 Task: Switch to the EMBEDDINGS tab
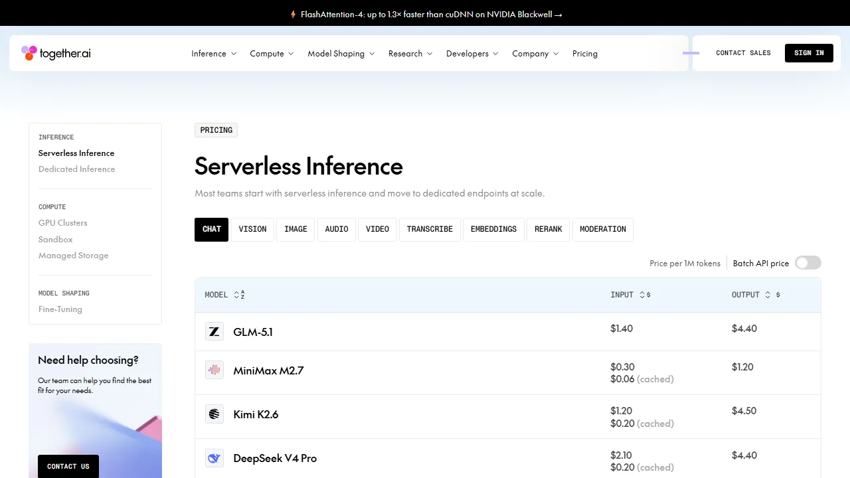point(493,229)
